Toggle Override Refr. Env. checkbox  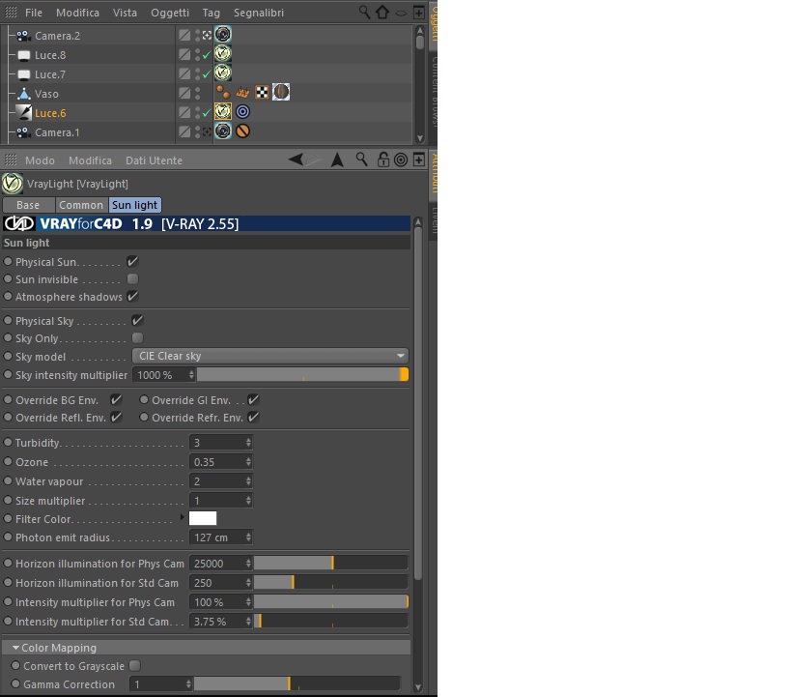pyautogui.click(x=253, y=418)
